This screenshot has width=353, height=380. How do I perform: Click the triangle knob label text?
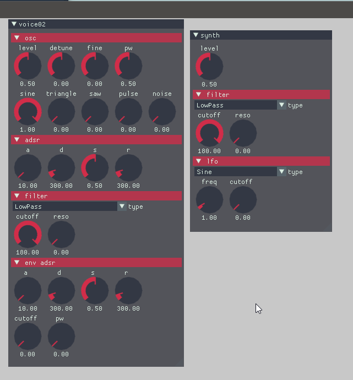[x=61, y=94]
